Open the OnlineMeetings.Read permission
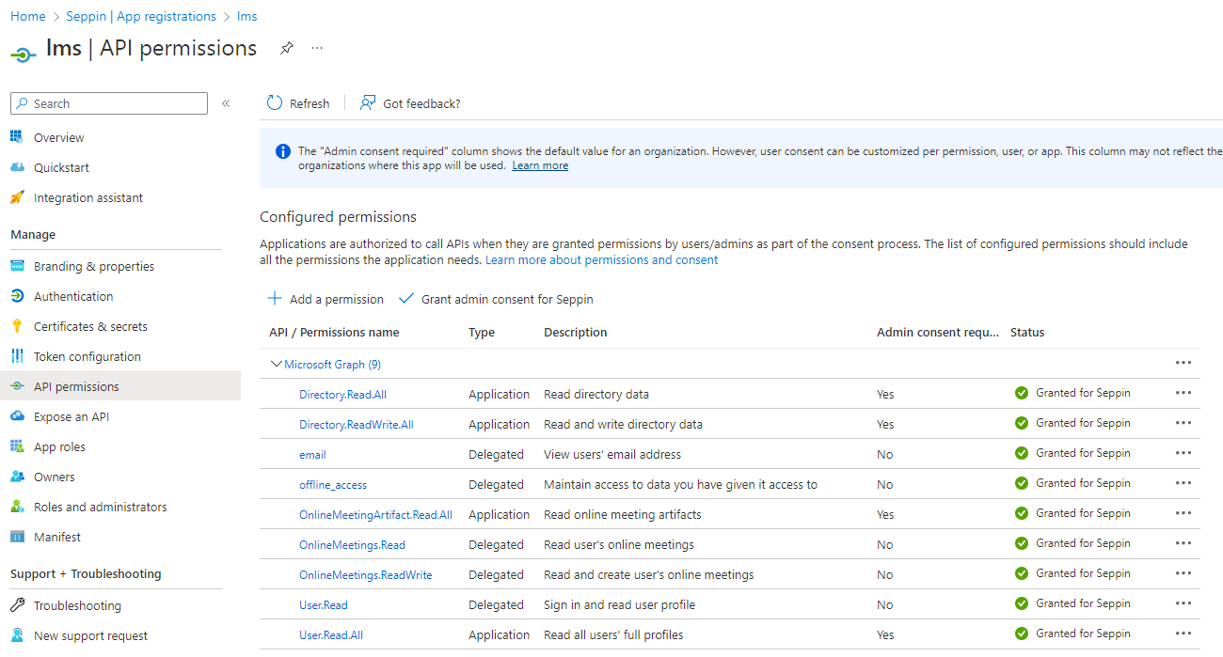This screenshot has height=657, width=1223. (353, 544)
